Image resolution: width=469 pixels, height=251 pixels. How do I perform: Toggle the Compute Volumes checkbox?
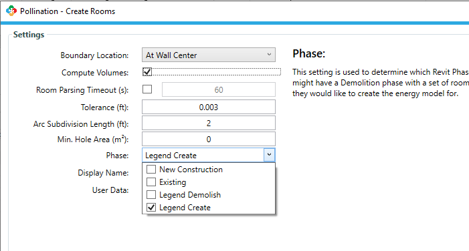point(147,71)
